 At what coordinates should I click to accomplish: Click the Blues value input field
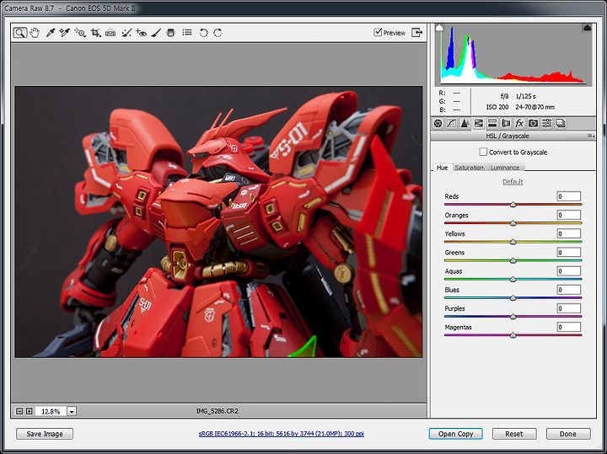click(x=569, y=289)
